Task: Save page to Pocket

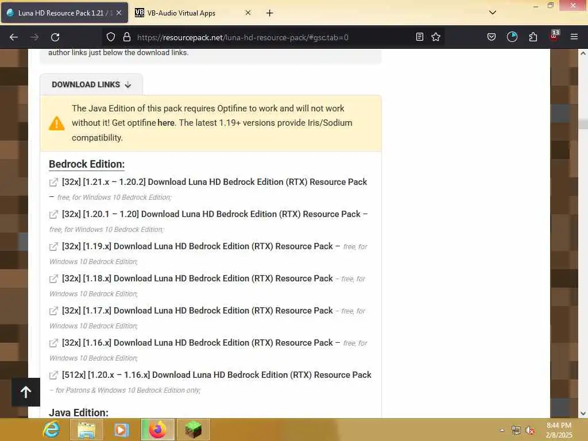Action: click(x=492, y=37)
